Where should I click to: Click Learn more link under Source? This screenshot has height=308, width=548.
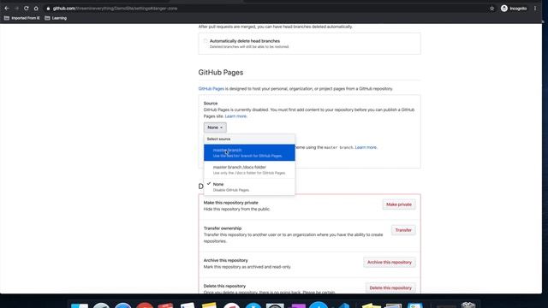click(x=235, y=116)
